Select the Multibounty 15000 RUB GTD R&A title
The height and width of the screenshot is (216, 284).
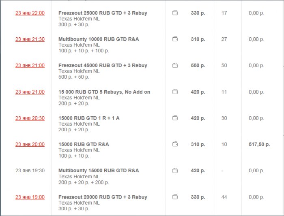(x=99, y=171)
